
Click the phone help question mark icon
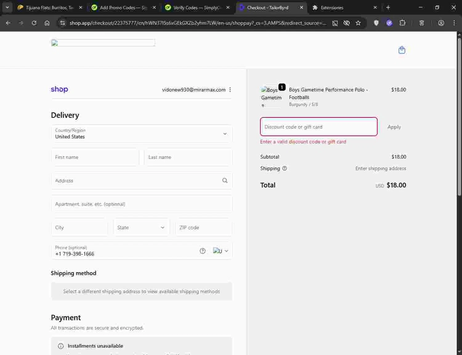click(202, 251)
